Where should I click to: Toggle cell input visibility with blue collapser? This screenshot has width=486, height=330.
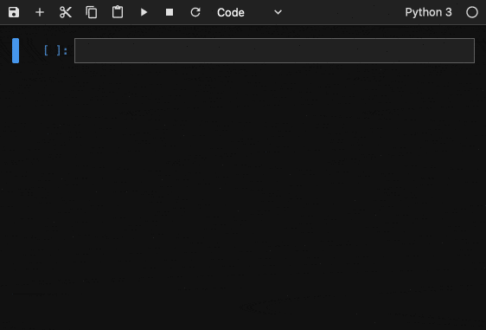pos(16,50)
